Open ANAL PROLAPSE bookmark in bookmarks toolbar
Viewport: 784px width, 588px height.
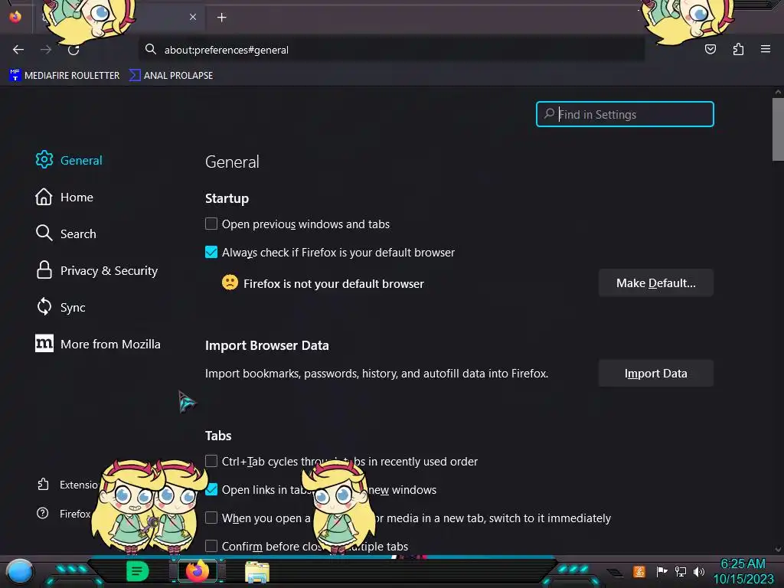171,76
